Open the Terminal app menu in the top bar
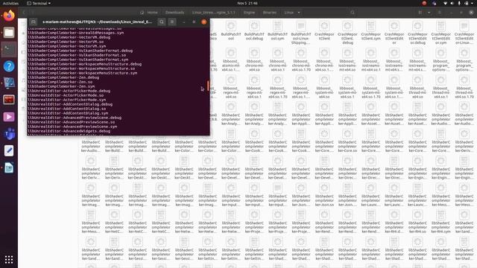Screen dimensions: 477x268 [39, 3]
